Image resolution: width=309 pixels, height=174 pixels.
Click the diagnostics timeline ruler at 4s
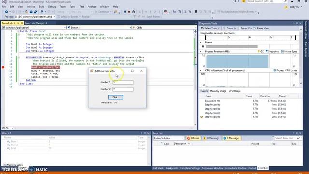coord(250,37)
